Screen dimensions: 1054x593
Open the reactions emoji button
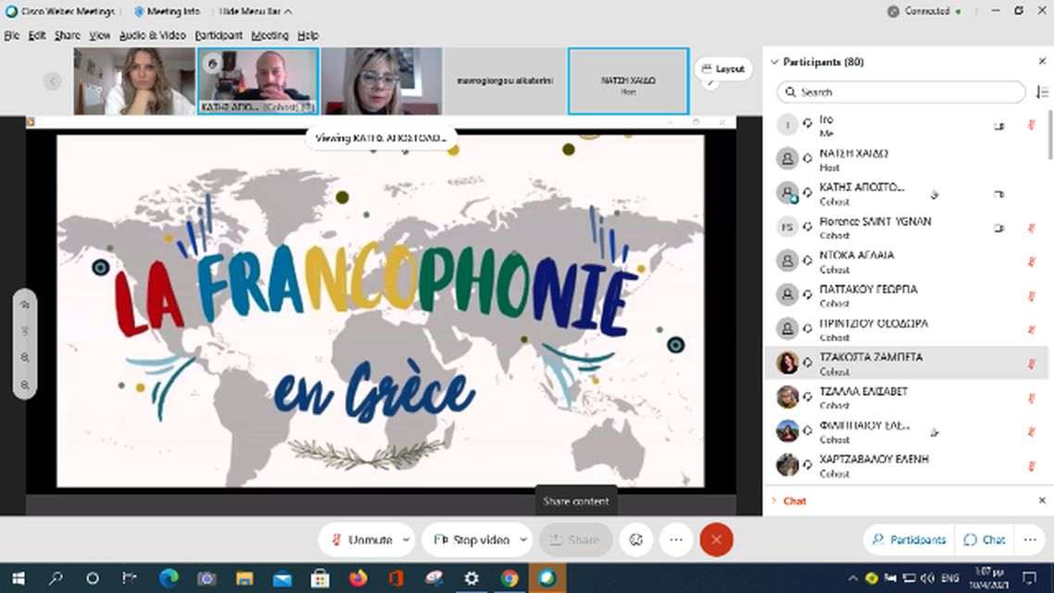(x=635, y=539)
